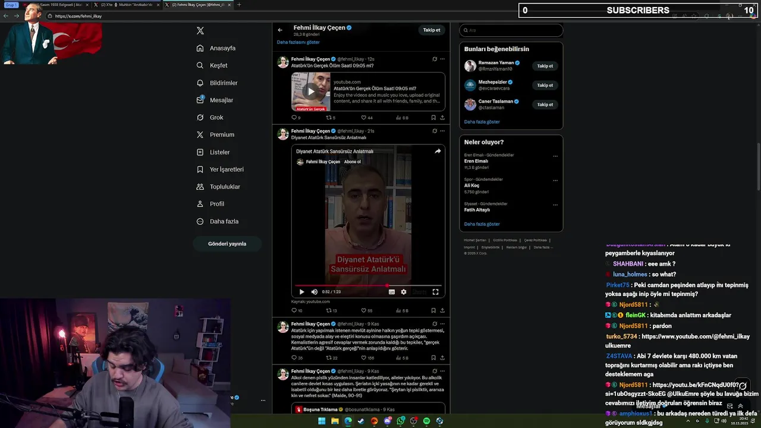
Task: Follow Mezhepsizler with Takip et
Action: pos(545,85)
